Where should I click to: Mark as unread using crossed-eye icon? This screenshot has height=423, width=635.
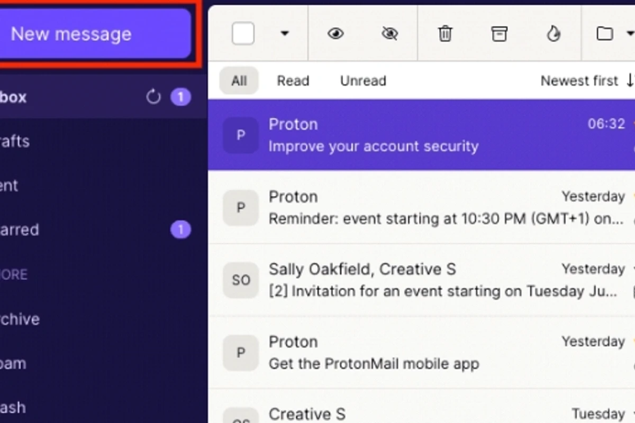(x=390, y=34)
